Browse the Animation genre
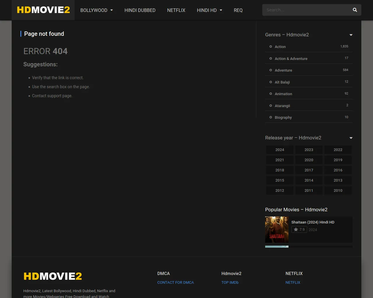Screen dimensions: 373x298 point(283,94)
